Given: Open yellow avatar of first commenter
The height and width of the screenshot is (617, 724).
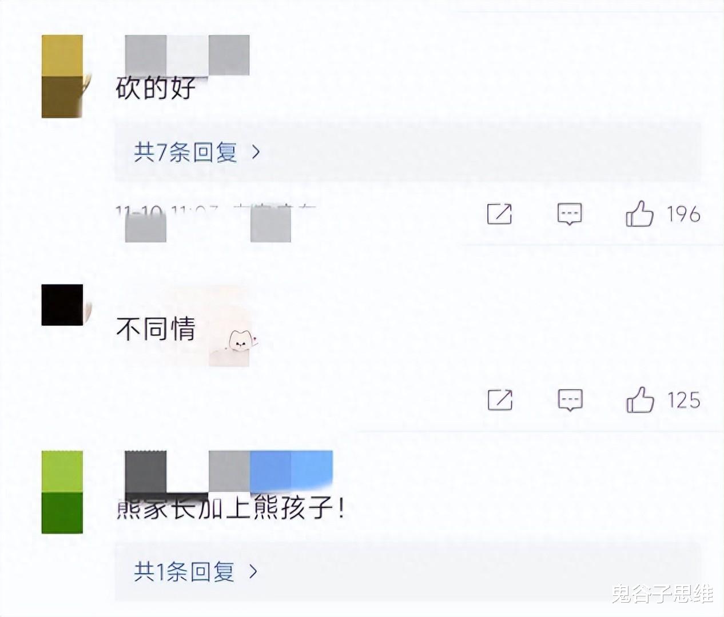Looking at the screenshot, I should [x=62, y=77].
